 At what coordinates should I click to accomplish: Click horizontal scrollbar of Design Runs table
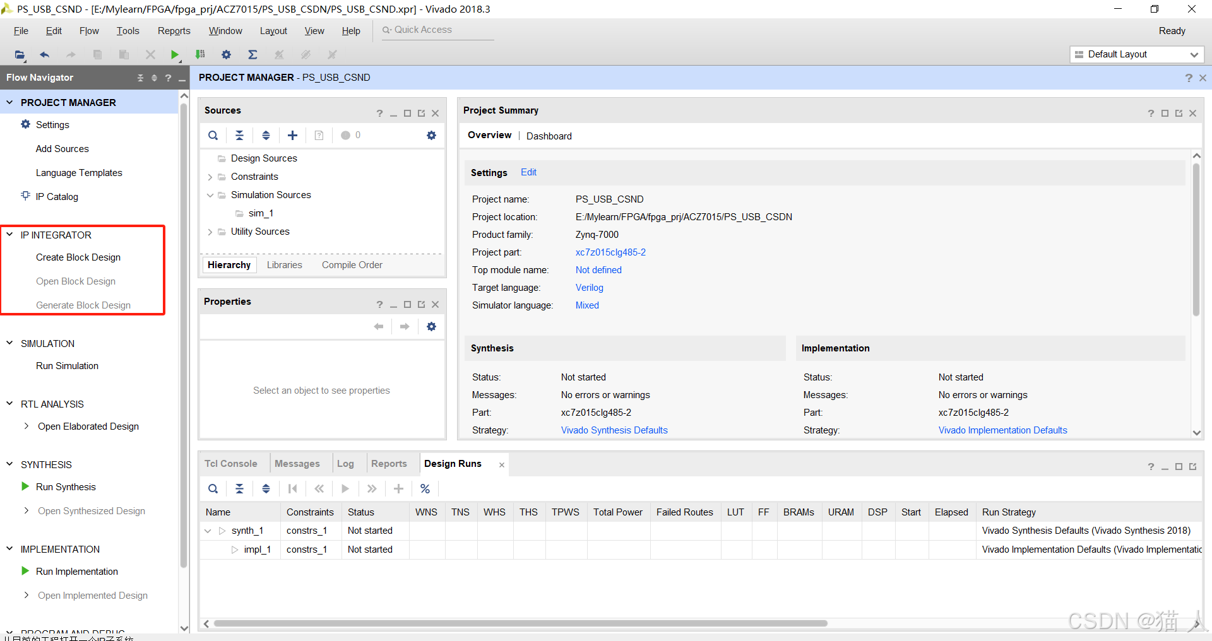pos(521,623)
